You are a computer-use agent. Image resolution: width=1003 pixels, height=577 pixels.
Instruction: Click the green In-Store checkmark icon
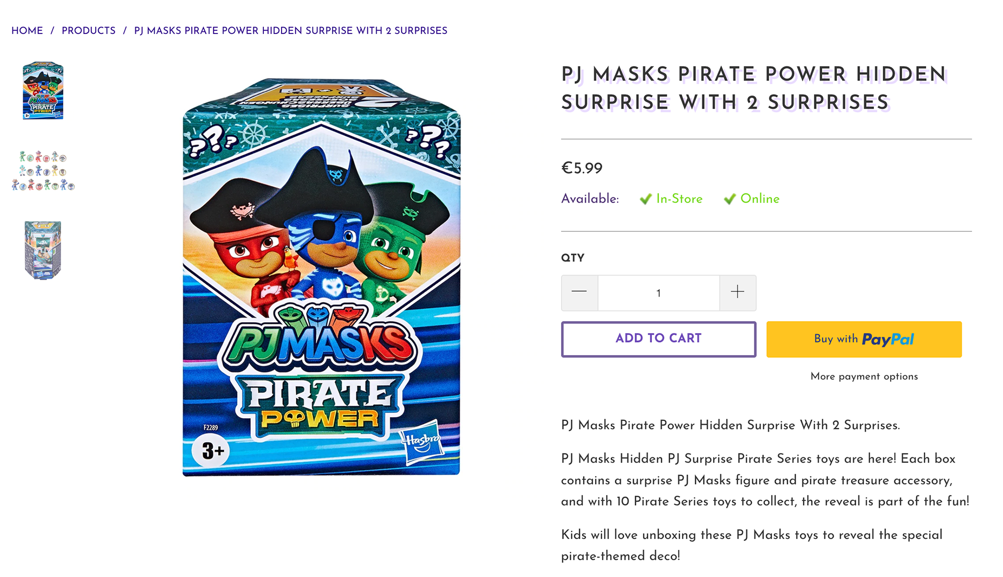tap(646, 199)
